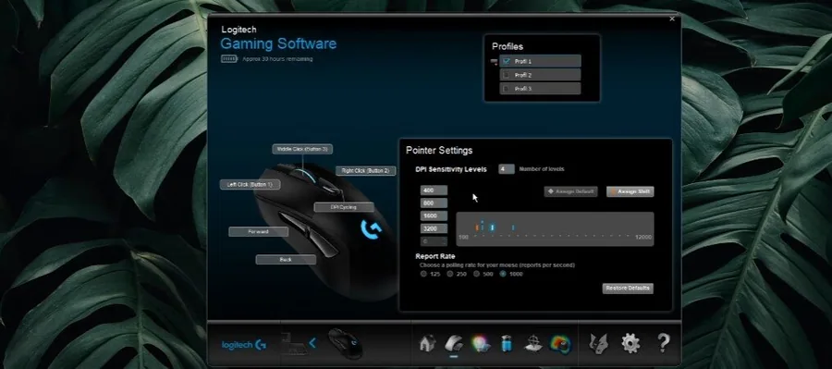832x369 pixels.
Task: Click the device selection left arrow
Action: tap(312, 343)
